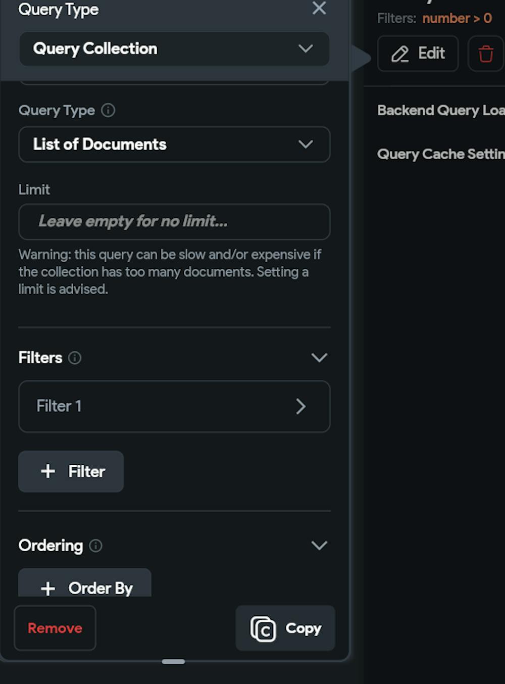Collapse the Ordering section
Viewport: 505px width, 684px height.
click(x=319, y=546)
